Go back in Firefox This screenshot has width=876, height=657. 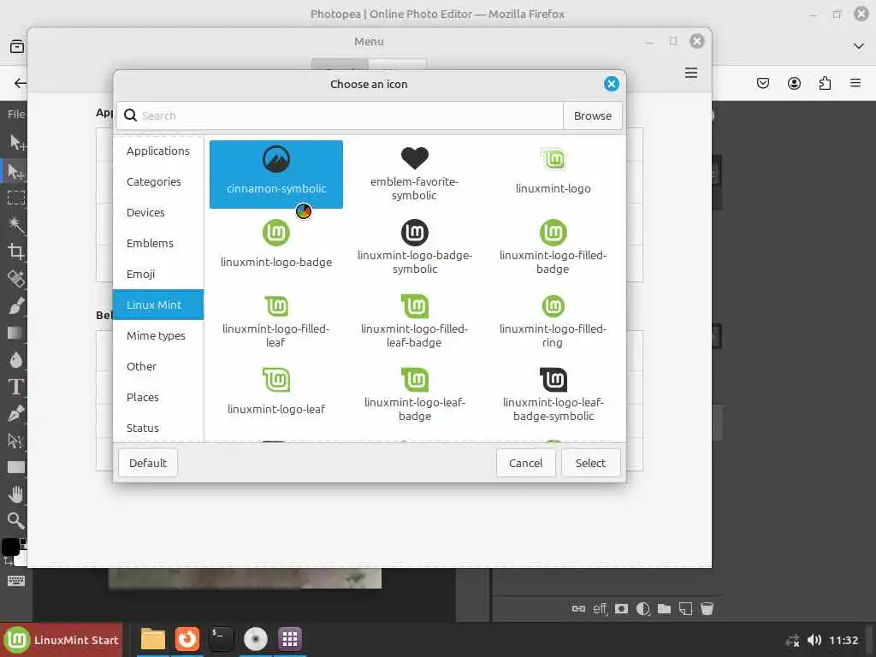[x=21, y=83]
